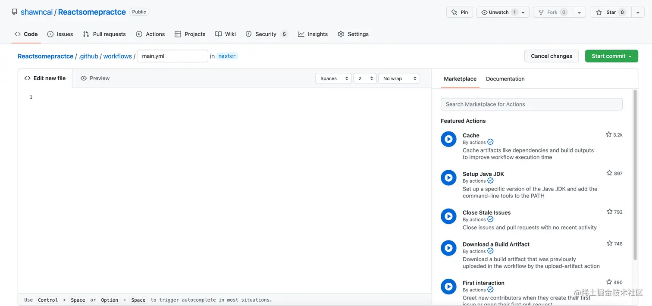The height and width of the screenshot is (306, 652).
Task: Click the Setup Java JDK play icon
Action: click(448, 178)
